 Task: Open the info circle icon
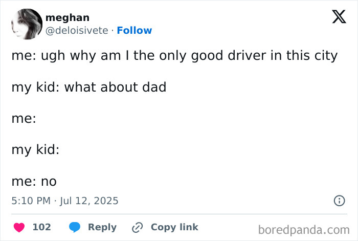339,201
